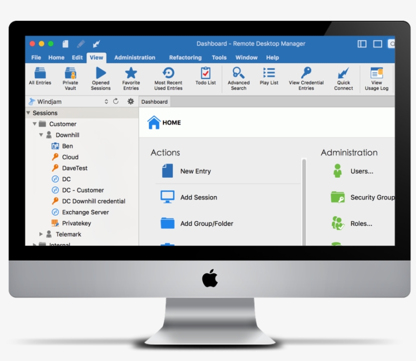This screenshot has height=361, width=416.
Task: Collapse the Sessions root node
Action: [28, 113]
